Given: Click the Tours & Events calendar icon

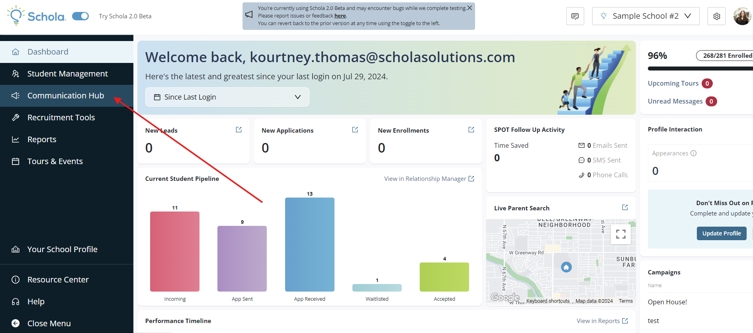Looking at the screenshot, I should pyautogui.click(x=16, y=161).
